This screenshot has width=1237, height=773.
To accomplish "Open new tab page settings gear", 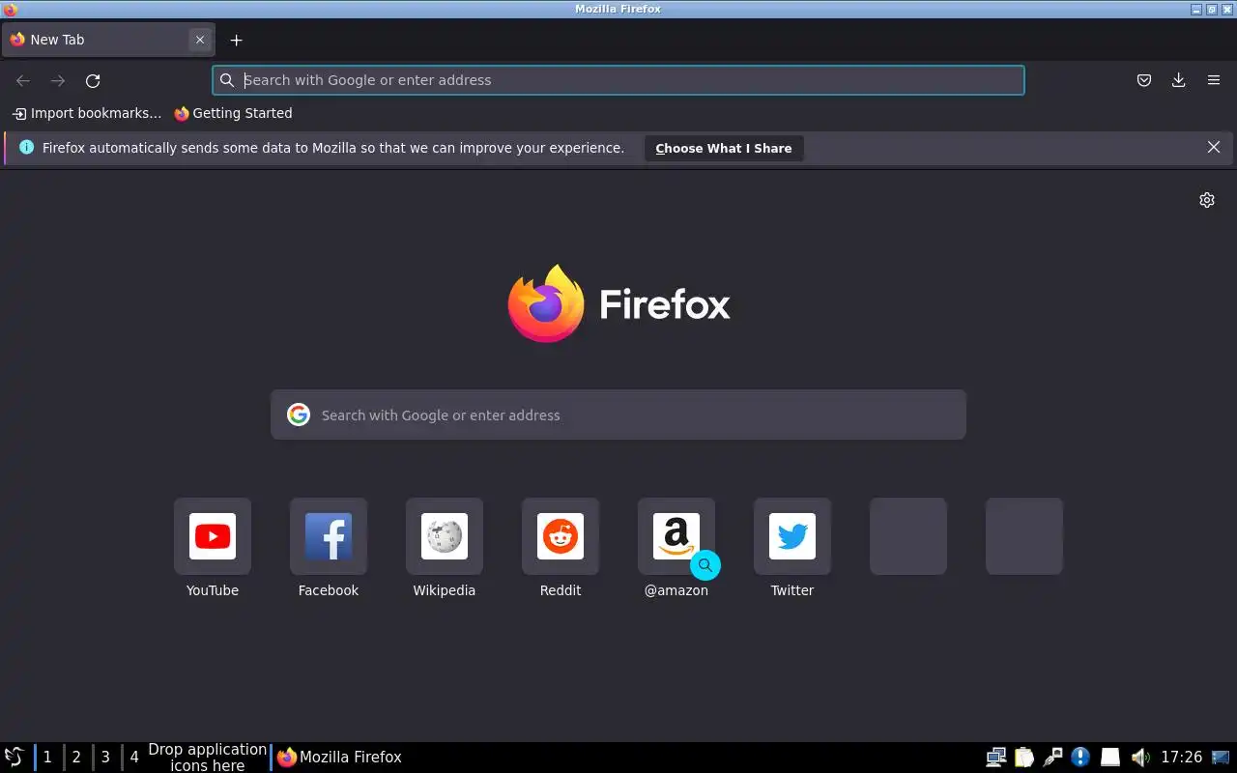I will (x=1207, y=200).
